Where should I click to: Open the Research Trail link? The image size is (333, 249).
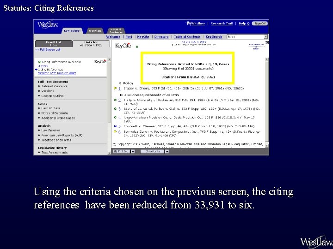(222, 24)
